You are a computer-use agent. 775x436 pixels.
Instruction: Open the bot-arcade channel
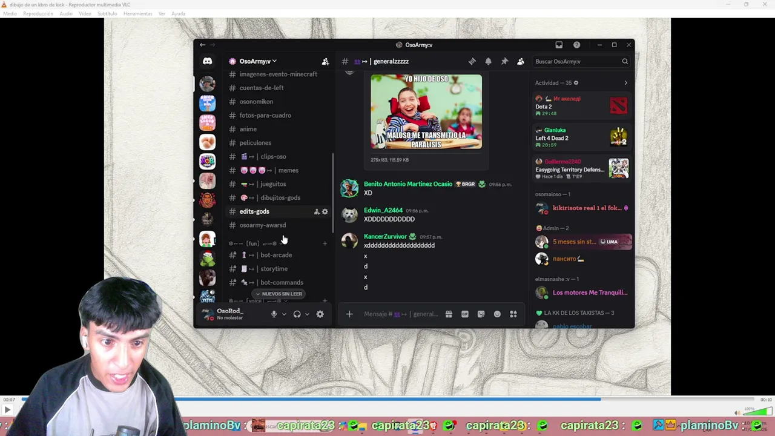point(278,255)
